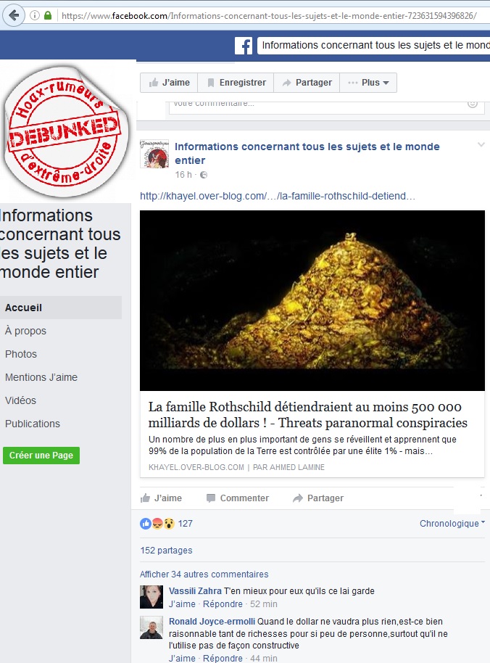
Task: Click the Créer une Page button
Action: (41, 456)
